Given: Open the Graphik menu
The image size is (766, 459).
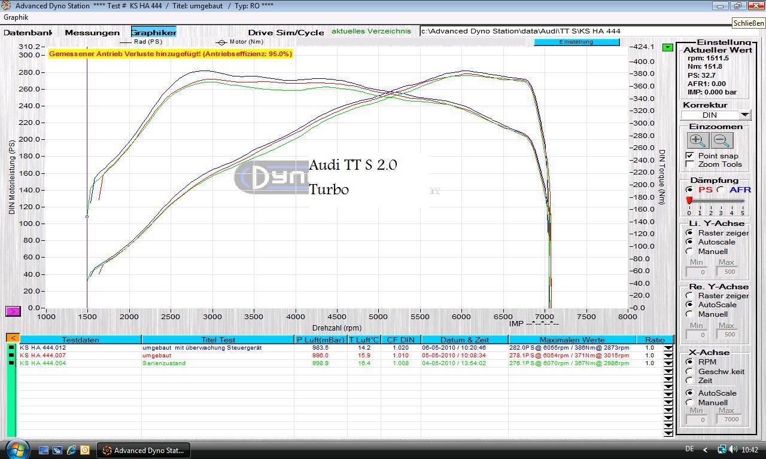Looking at the screenshot, I should (16, 17).
